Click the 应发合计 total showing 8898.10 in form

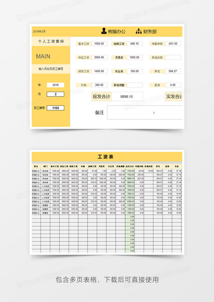[127, 96]
